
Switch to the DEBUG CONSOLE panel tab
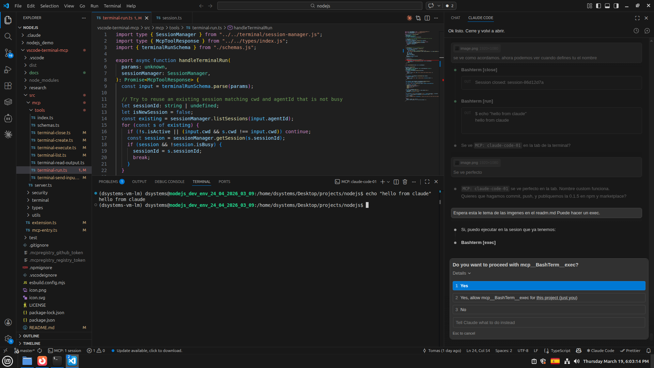click(x=169, y=182)
